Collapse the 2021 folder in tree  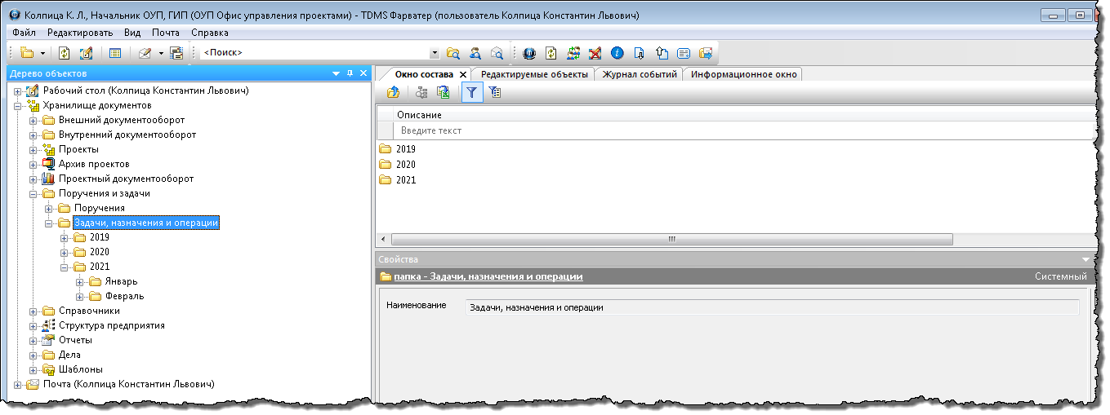coord(65,267)
